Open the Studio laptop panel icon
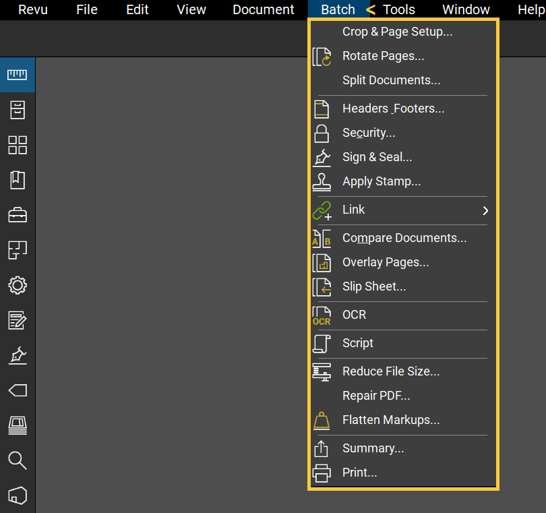 tap(18, 425)
